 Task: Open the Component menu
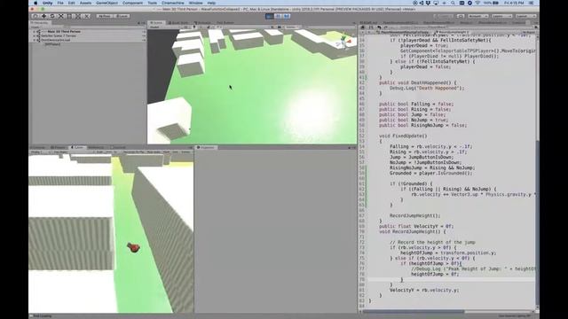coord(132,3)
